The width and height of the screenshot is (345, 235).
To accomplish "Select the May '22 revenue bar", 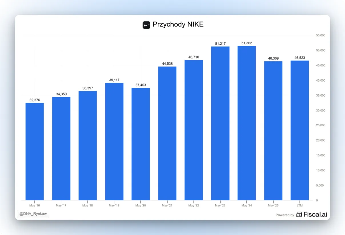I will pos(194,130).
